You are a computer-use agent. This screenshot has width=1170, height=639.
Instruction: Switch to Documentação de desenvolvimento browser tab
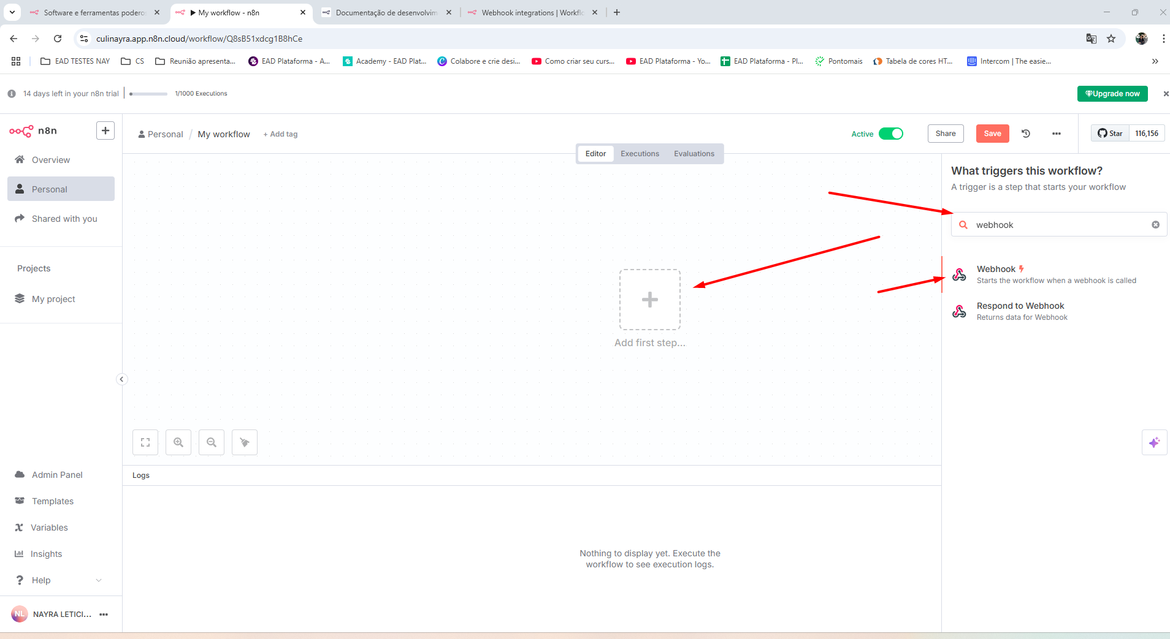(387, 12)
